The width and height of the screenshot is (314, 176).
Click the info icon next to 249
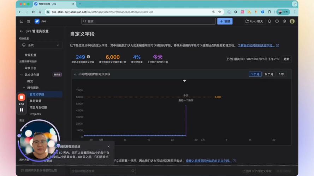[88, 57]
